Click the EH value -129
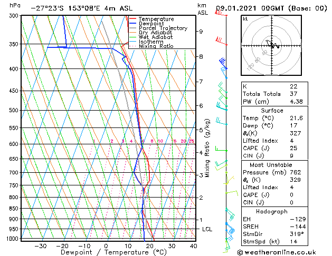332x256 pixels. tap(298, 219)
